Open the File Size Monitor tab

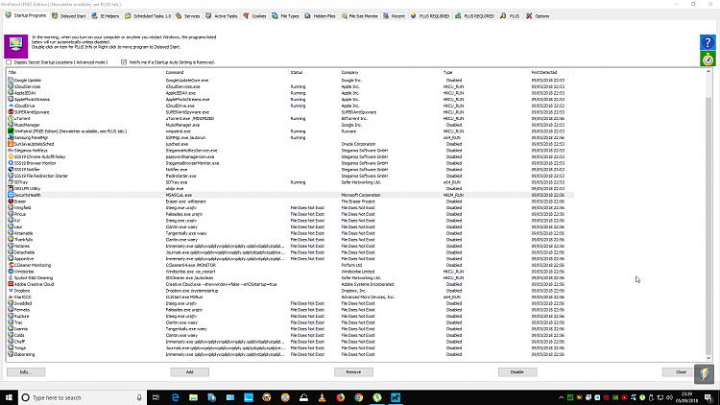click(360, 16)
